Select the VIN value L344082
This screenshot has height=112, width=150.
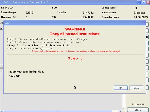tap(88, 17)
